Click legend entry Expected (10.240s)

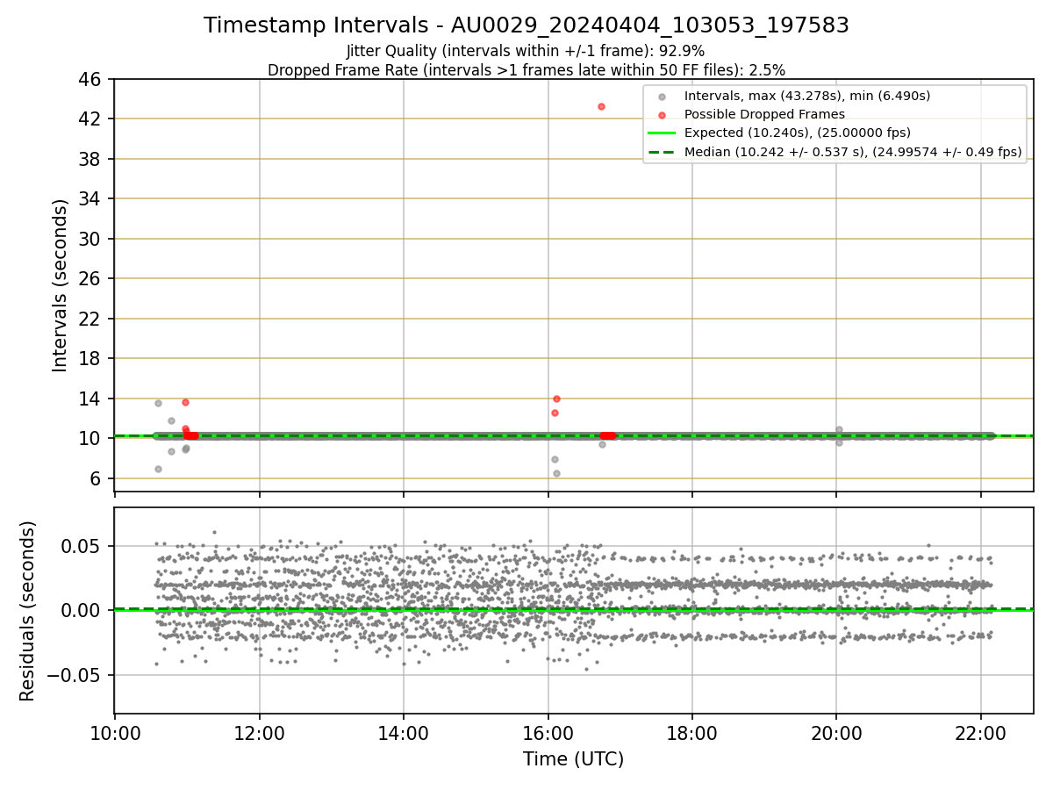[x=798, y=133]
